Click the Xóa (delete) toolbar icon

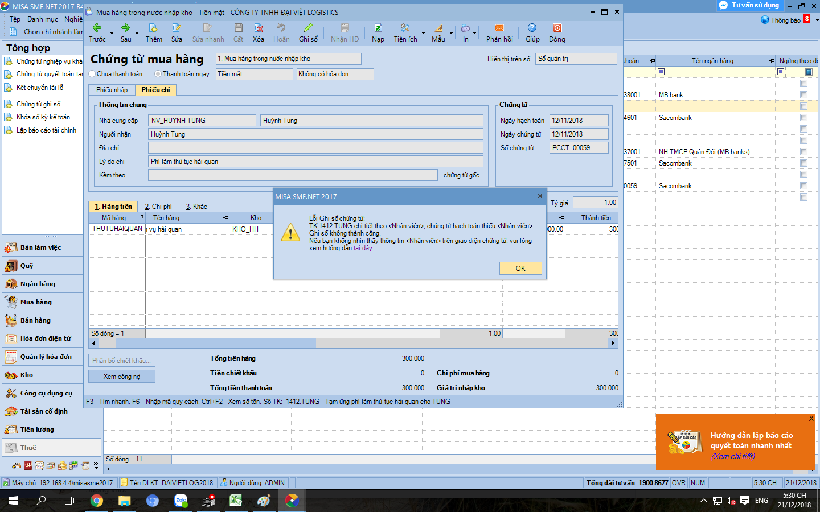click(259, 28)
